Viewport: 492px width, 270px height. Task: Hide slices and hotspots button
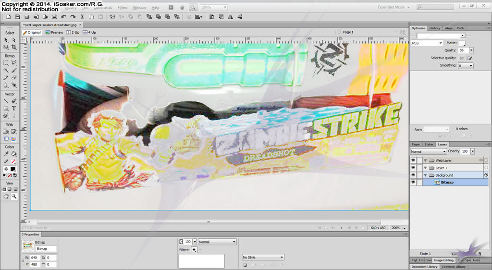6,139
